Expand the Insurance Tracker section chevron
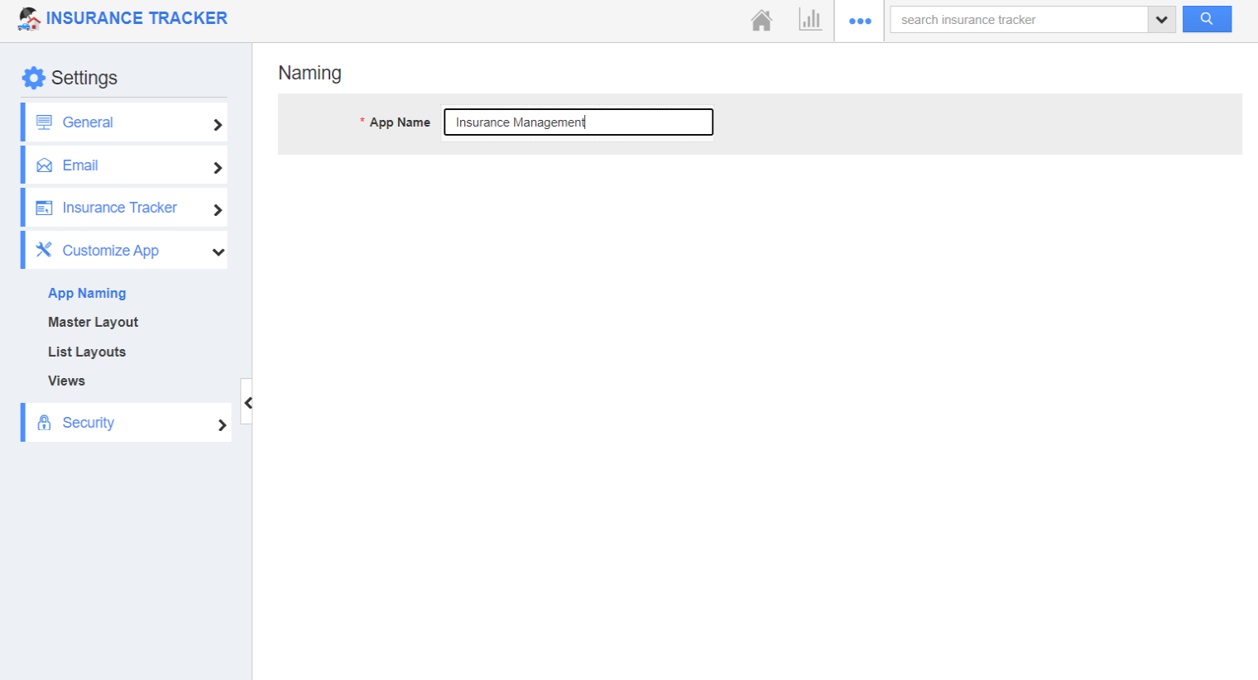The image size is (1258, 680). 218,210
